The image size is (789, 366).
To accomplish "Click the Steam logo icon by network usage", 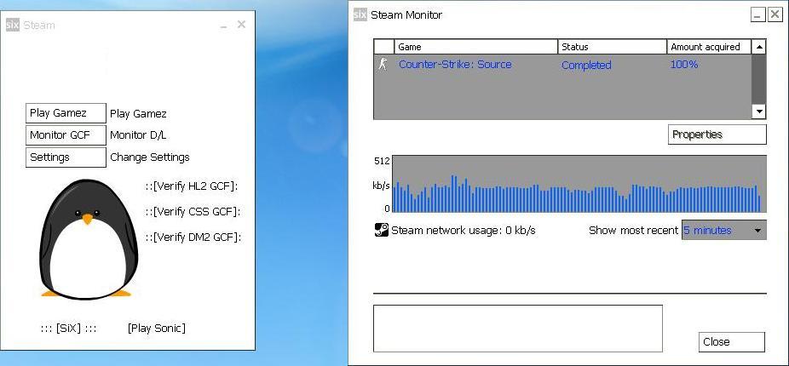I will pyautogui.click(x=382, y=230).
